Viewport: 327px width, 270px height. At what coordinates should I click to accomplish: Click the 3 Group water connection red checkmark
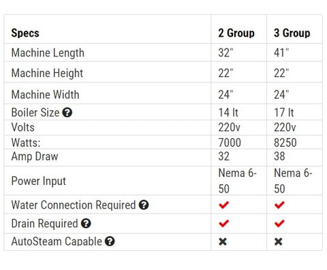coord(279,205)
